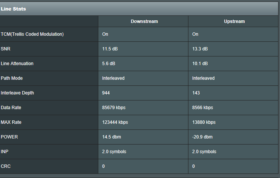This screenshot has height=178, width=280.
Task: Click the Interleave Depth row label
Action: coord(17,93)
